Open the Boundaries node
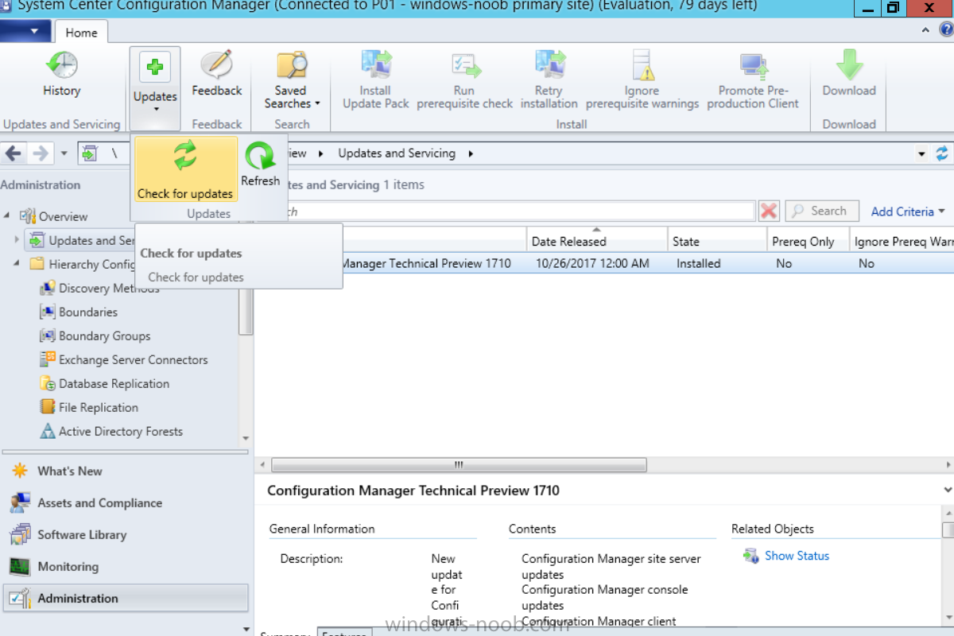The height and width of the screenshot is (636, 954). (x=79, y=312)
